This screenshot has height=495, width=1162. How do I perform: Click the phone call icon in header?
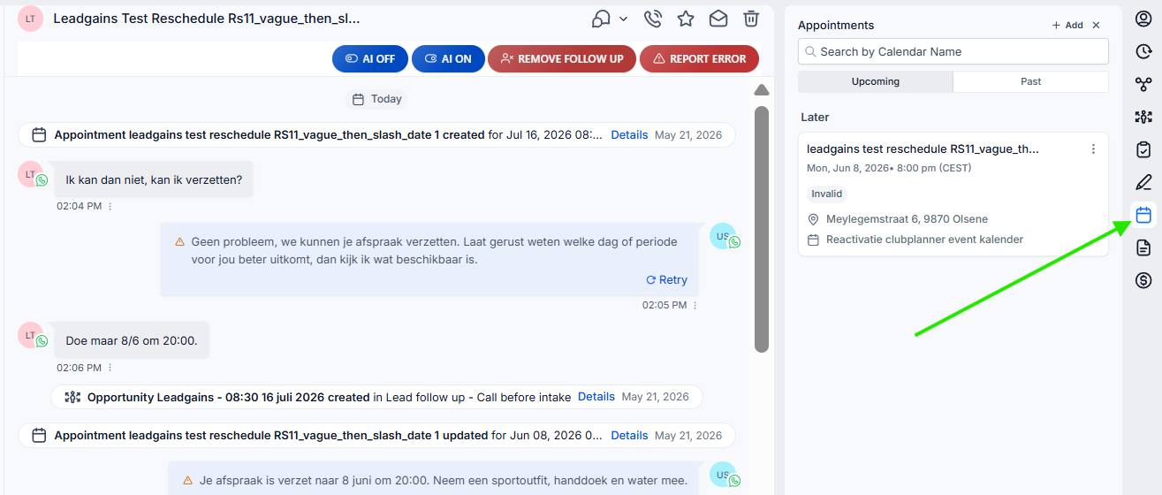tap(653, 19)
